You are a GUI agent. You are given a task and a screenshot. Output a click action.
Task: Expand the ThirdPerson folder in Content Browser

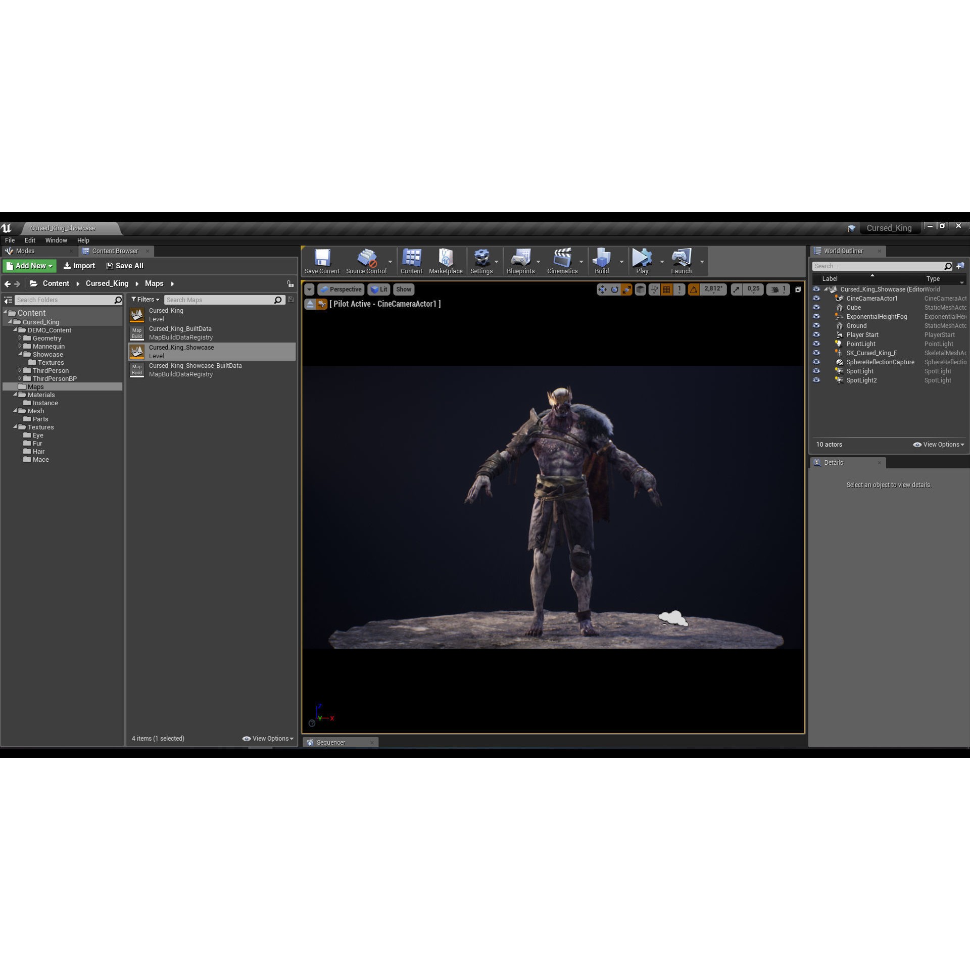pyautogui.click(x=20, y=370)
